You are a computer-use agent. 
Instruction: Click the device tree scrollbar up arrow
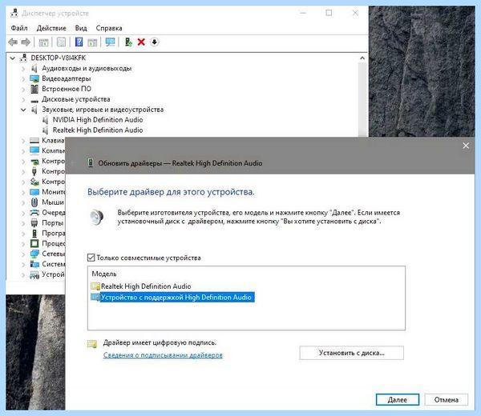[x=362, y=58]
